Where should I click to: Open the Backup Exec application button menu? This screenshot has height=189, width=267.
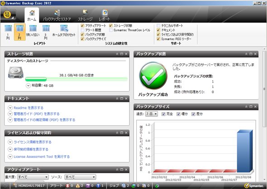[9, 15]
